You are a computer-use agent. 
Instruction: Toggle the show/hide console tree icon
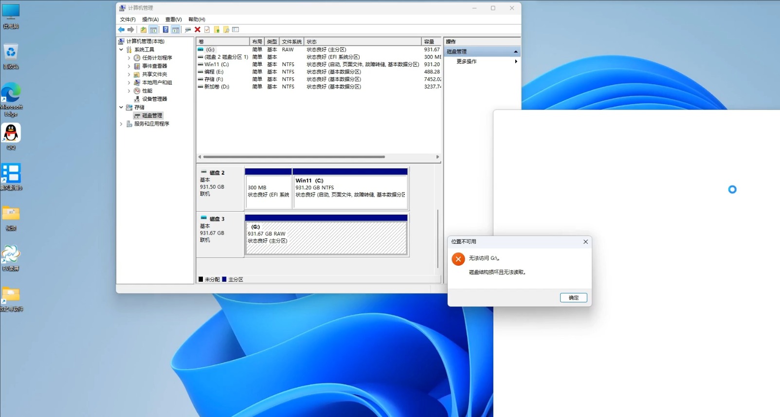click(x=153, y=30)
